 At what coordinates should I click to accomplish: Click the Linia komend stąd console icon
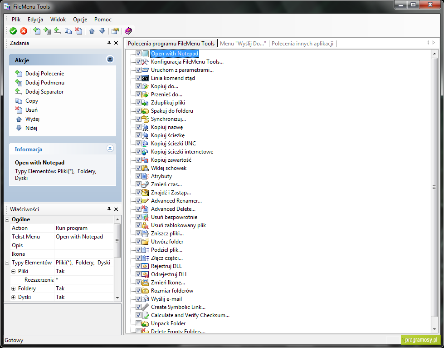[145, 78]
